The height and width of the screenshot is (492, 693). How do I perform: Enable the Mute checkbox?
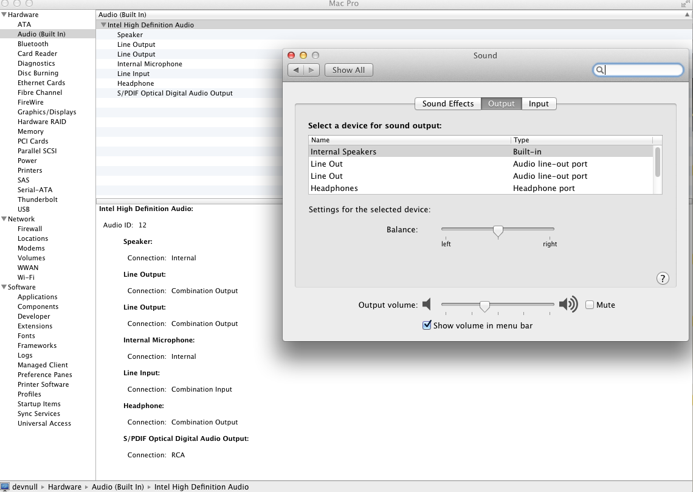coord(590,305)
